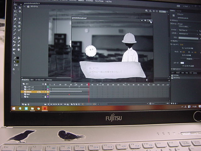Image resolution: width=201 pixels, height=151 pixels.
Task: Choose the Free Transform tool
Action: [x=15, y=11]
